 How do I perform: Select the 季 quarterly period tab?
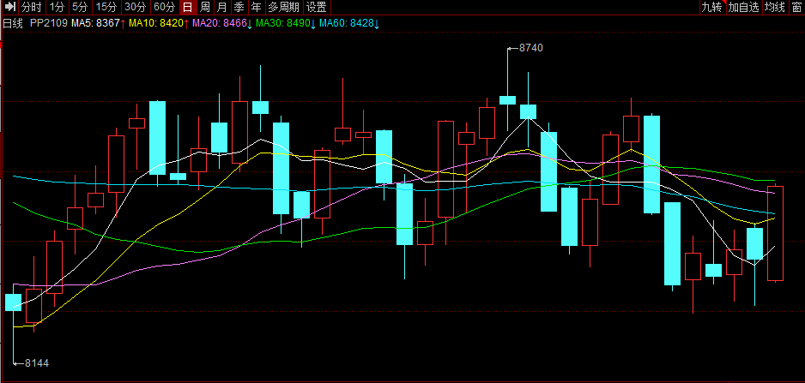pos(239,7)
